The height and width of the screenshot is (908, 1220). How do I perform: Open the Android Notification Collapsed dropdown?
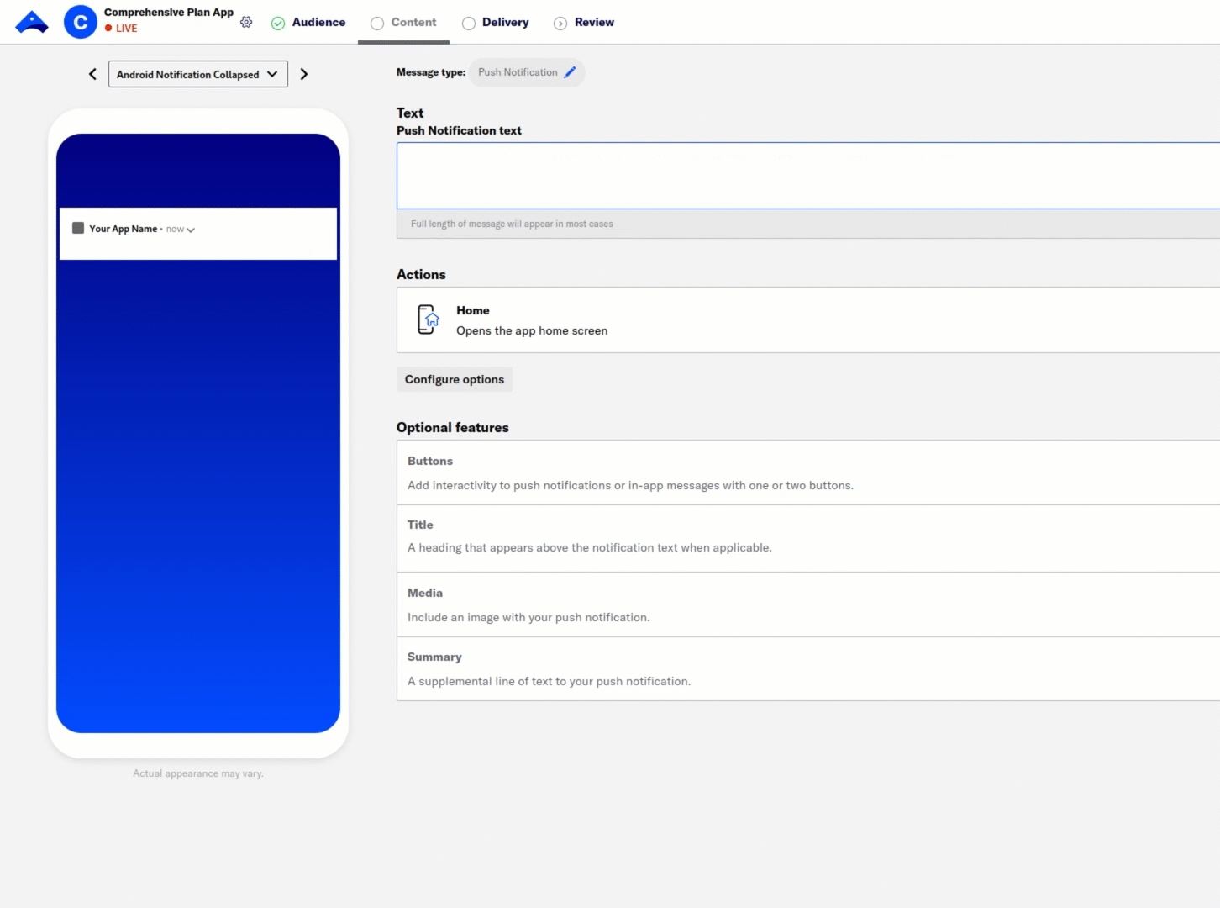[x=197, y=74]
